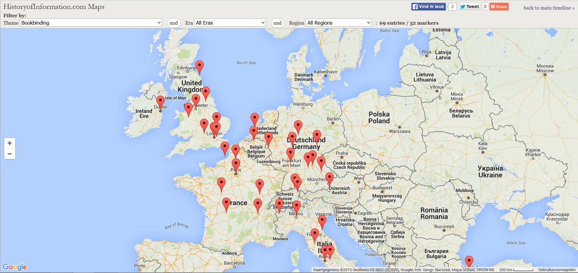Click the tweet count 5
This screenshot has height=273, width=578.
[x=485, y=6]
